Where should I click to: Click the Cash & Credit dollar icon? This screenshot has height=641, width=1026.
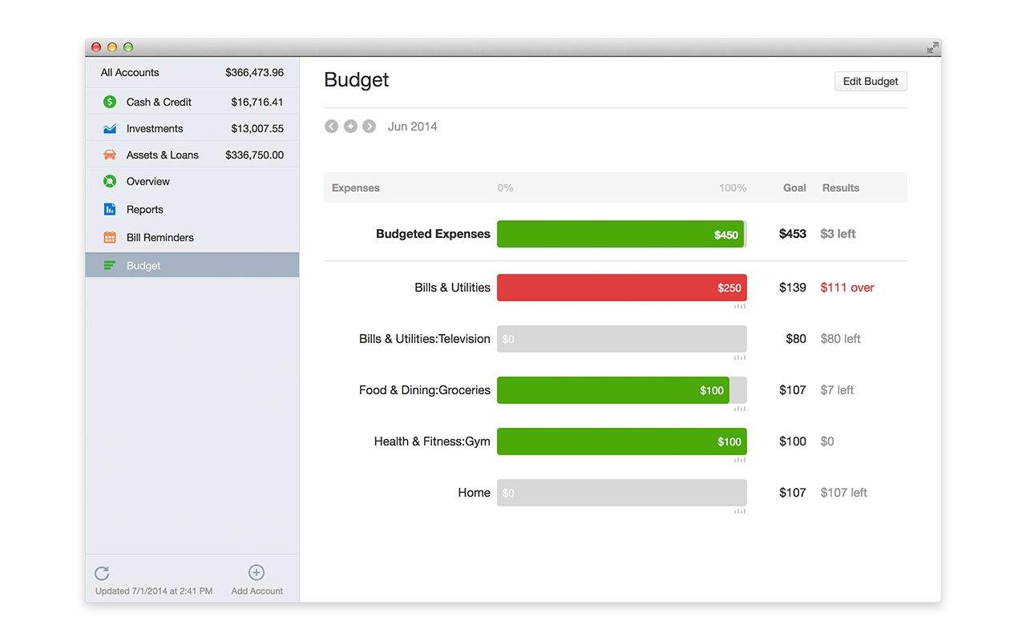pos(110,102)
